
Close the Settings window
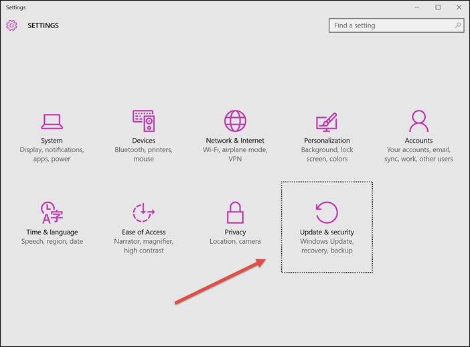click(x=459, y=7)
